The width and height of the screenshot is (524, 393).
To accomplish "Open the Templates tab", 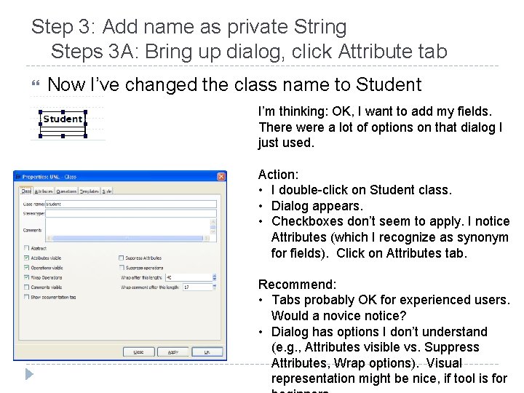I will click(90, 191).
